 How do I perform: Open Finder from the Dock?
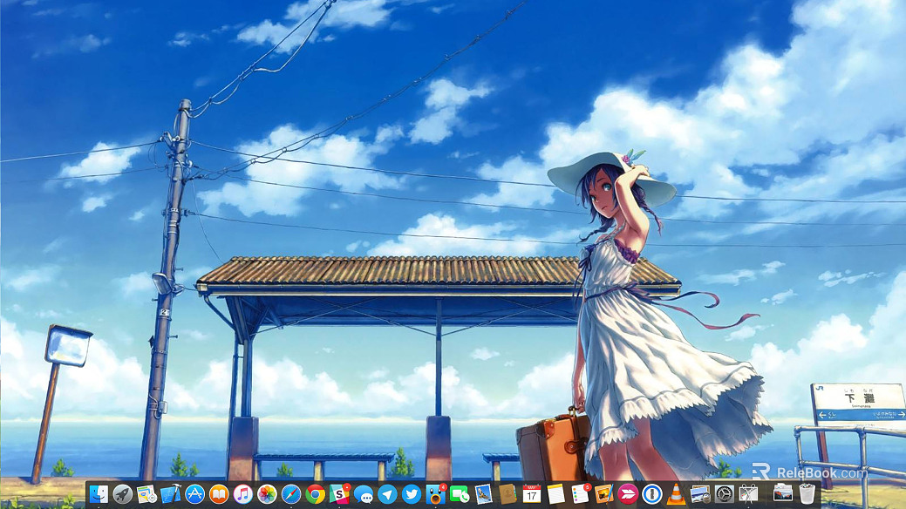[99, 494]
